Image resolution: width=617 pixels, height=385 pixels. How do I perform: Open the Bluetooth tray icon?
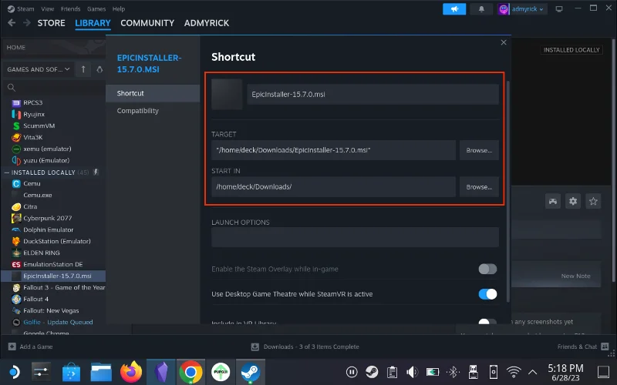(453, 372)
